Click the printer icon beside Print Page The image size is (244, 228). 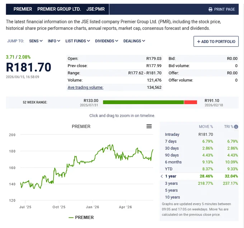(210, 9)
